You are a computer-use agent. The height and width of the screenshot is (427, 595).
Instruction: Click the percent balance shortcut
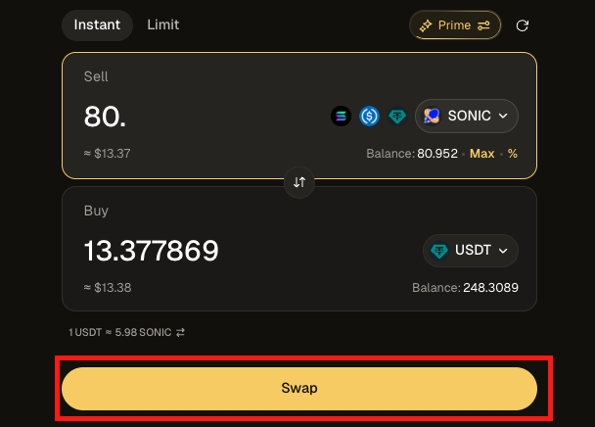click(512, 154)
